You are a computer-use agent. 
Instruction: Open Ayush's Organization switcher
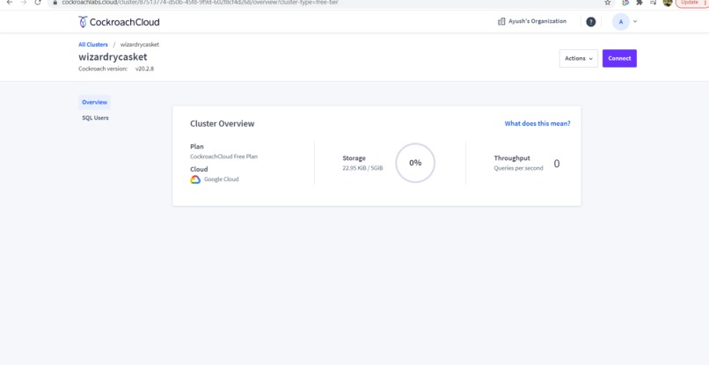click(531, 21)
